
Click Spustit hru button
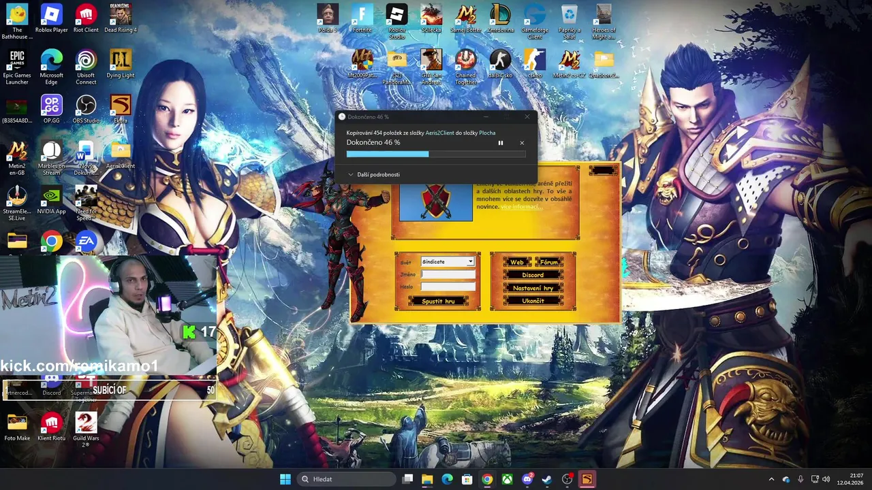click(438, 301)
